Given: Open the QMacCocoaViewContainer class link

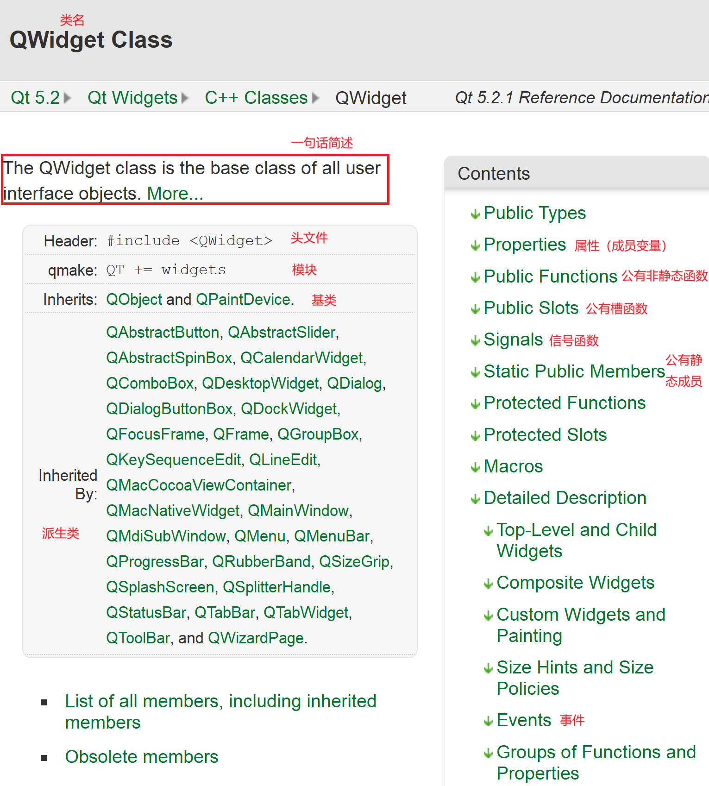Looking at the screenshot, I should click(199, 485).
